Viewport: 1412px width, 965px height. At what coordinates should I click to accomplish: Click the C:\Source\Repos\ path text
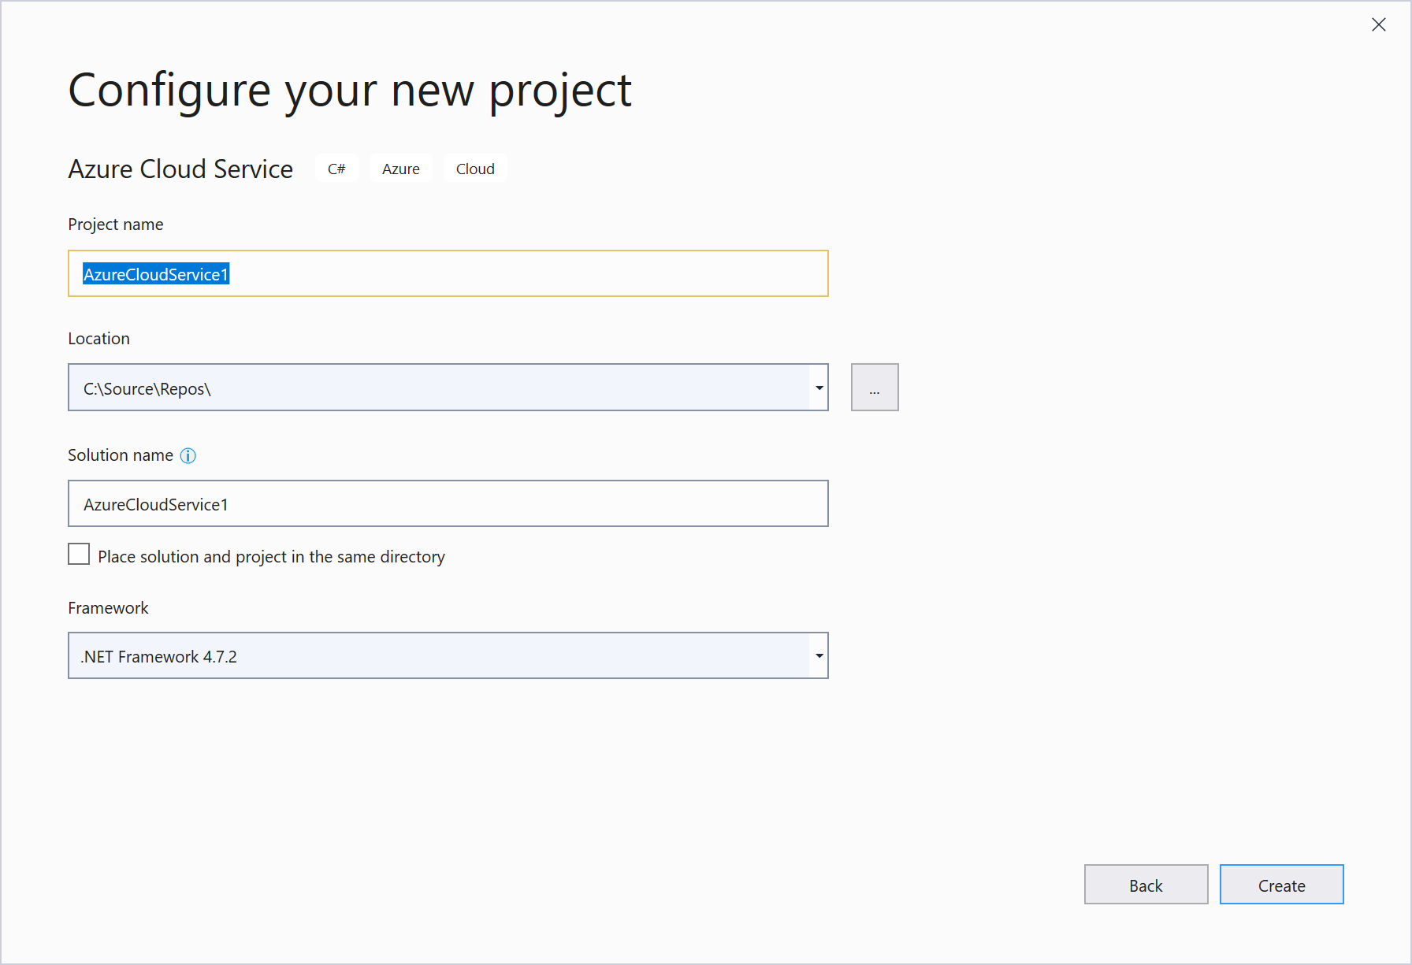(x=147, y=388)
